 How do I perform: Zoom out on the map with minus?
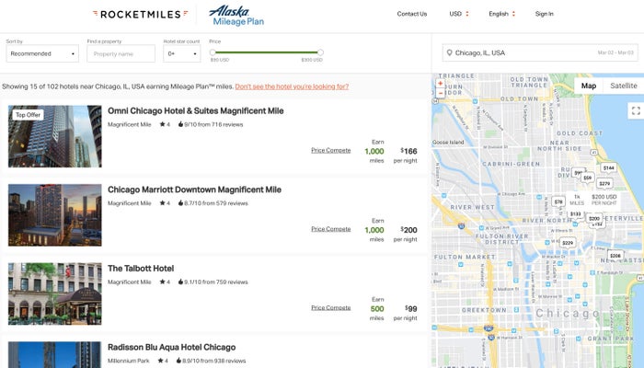pyautogui.click(x=441, y=93)
